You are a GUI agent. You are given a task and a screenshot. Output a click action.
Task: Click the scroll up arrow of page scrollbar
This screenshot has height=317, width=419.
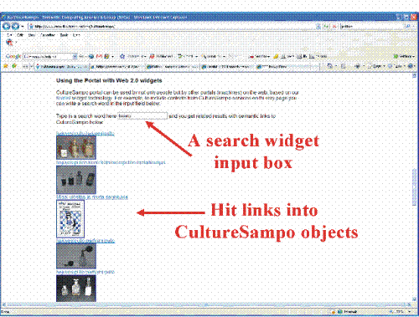coord(414,75)
